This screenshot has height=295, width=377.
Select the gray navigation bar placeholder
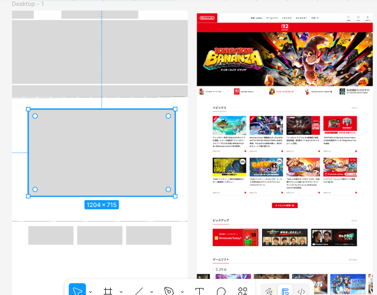(100, 14)
